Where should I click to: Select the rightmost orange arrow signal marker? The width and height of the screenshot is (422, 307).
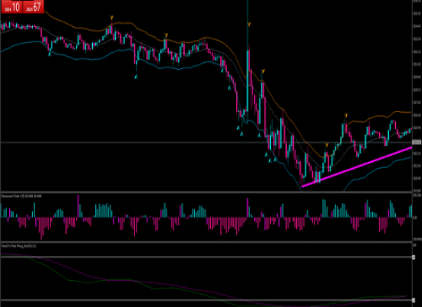pyautogui.click(x=346, y=116)
